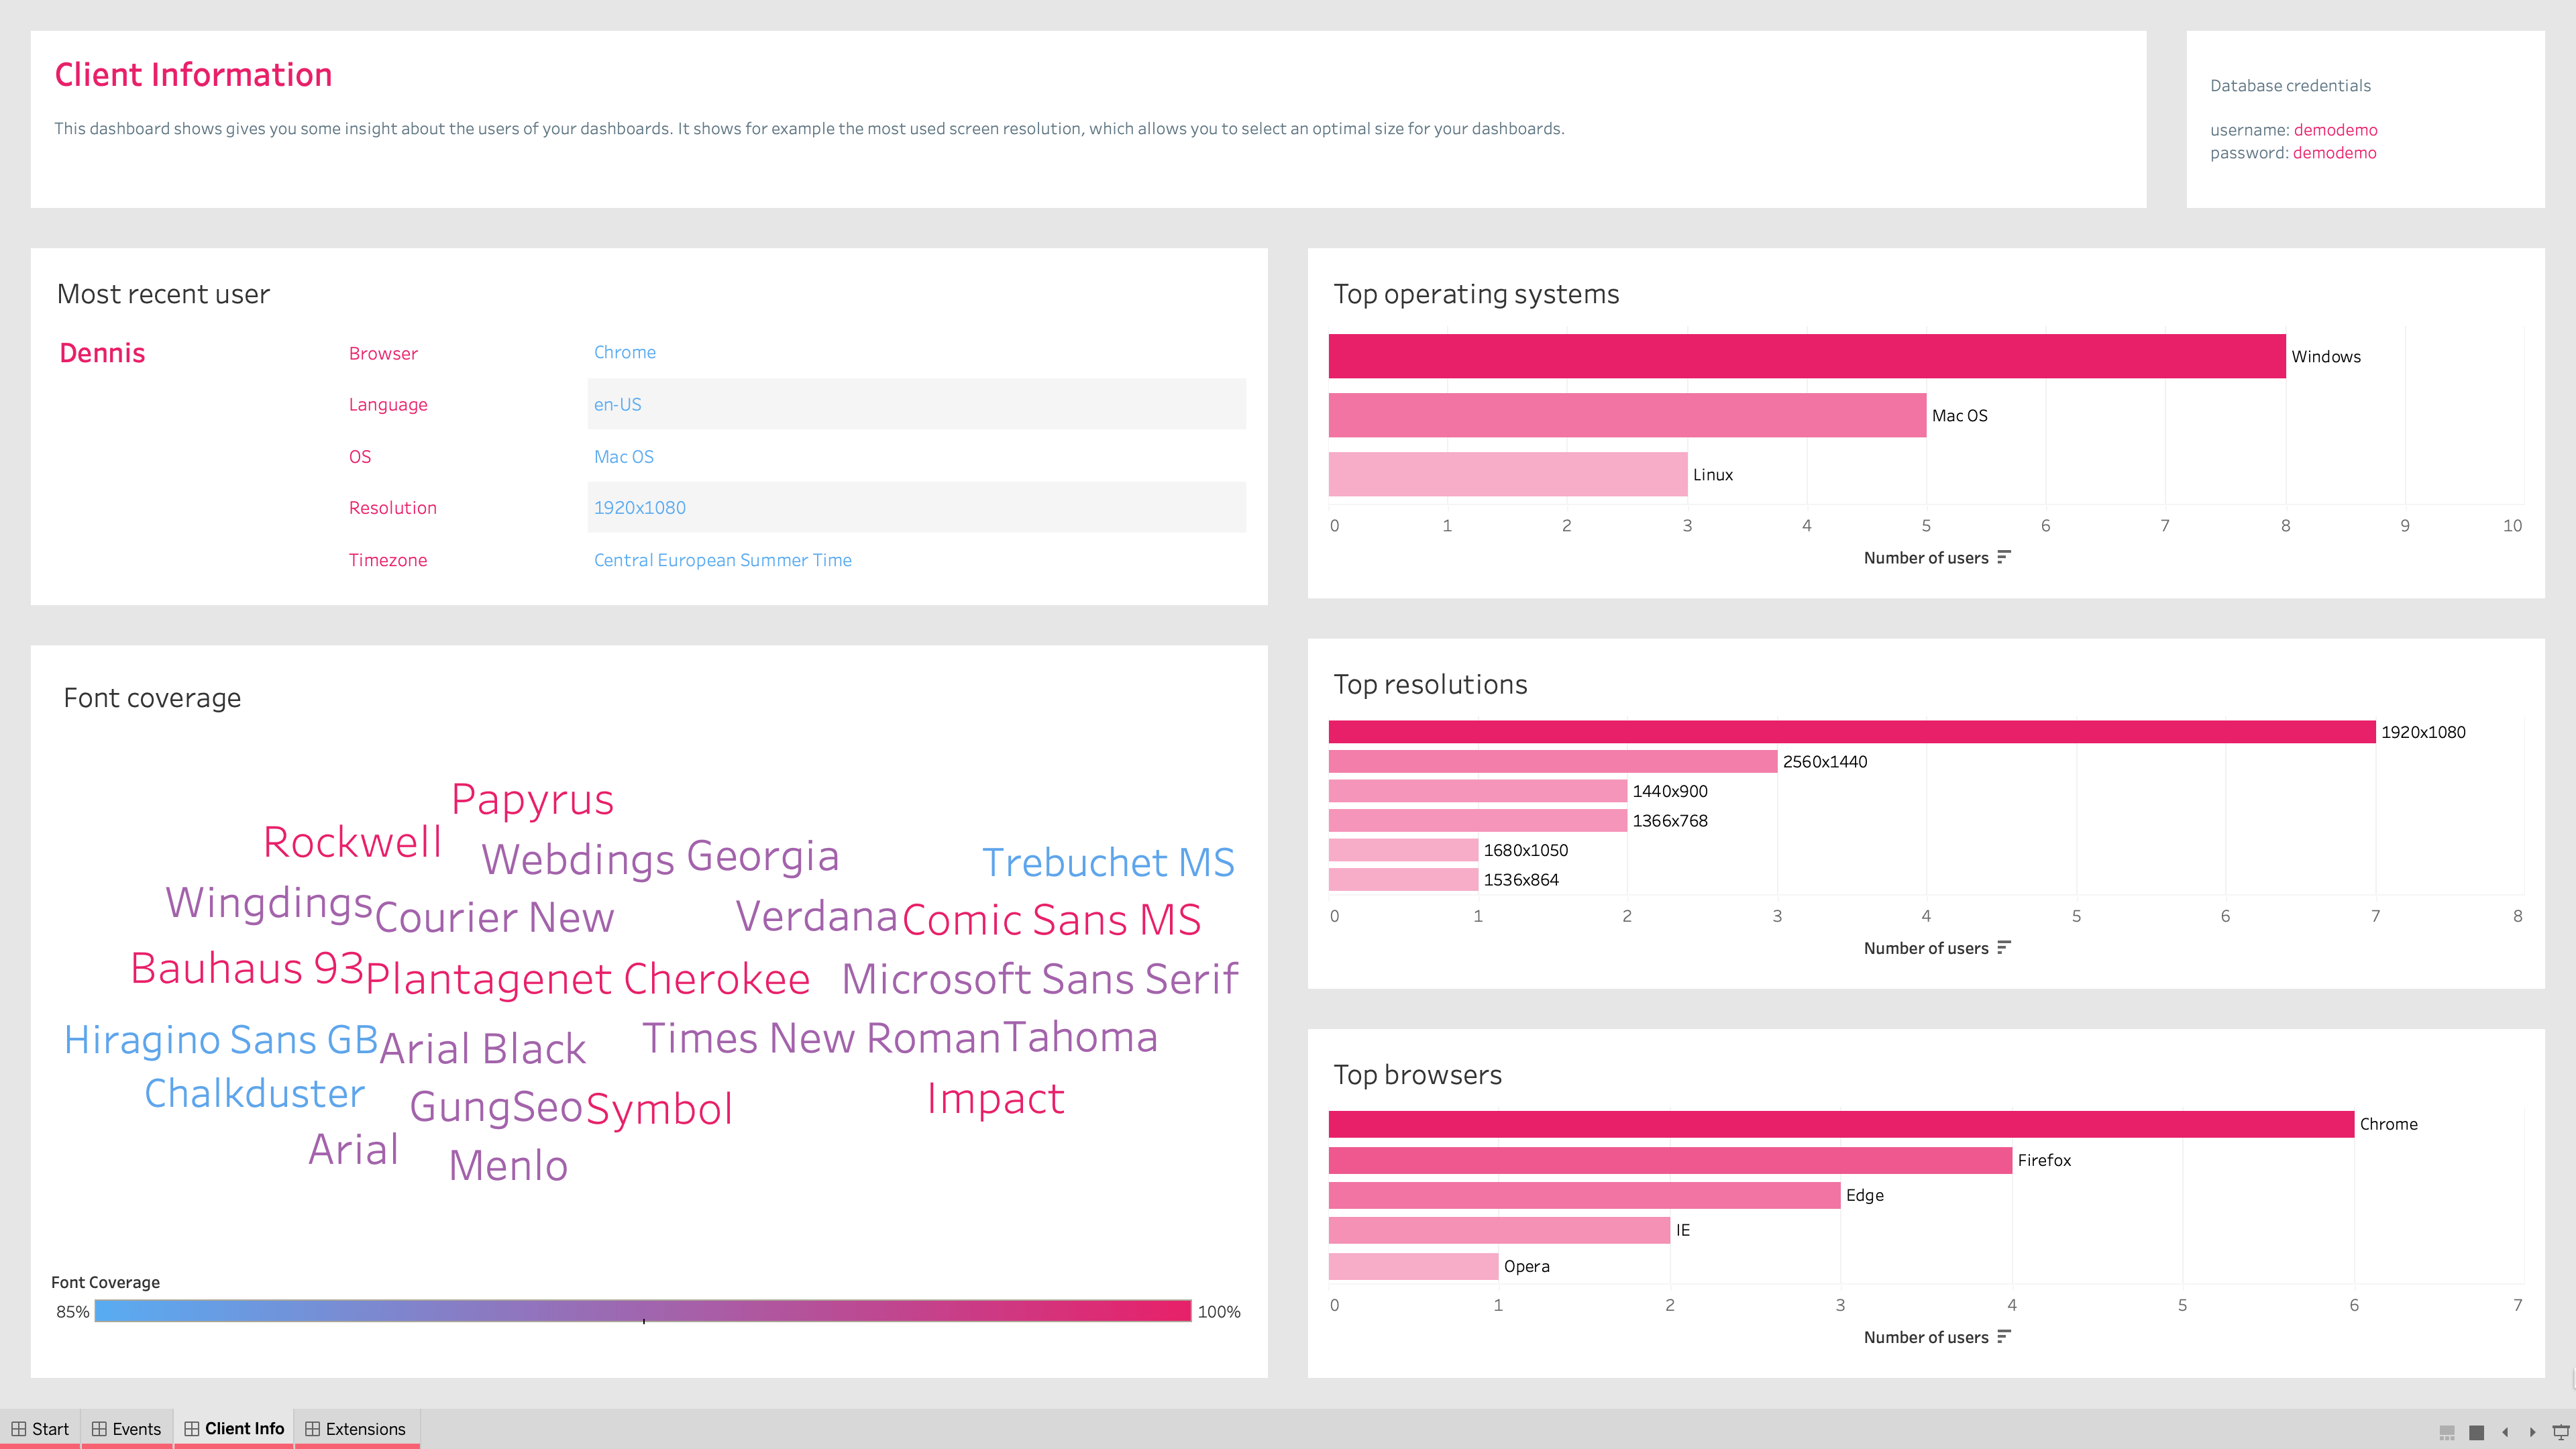Click sort icon under Top operating systems
Screen dimensions: 2576x1449
point(2003,557)
